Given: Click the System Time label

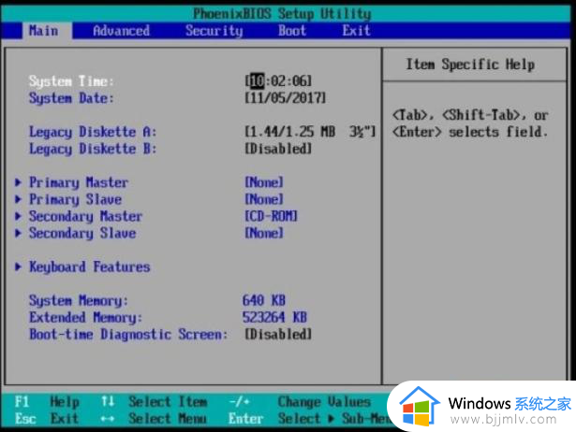Looking at the screenshot, I should point(71,80).
